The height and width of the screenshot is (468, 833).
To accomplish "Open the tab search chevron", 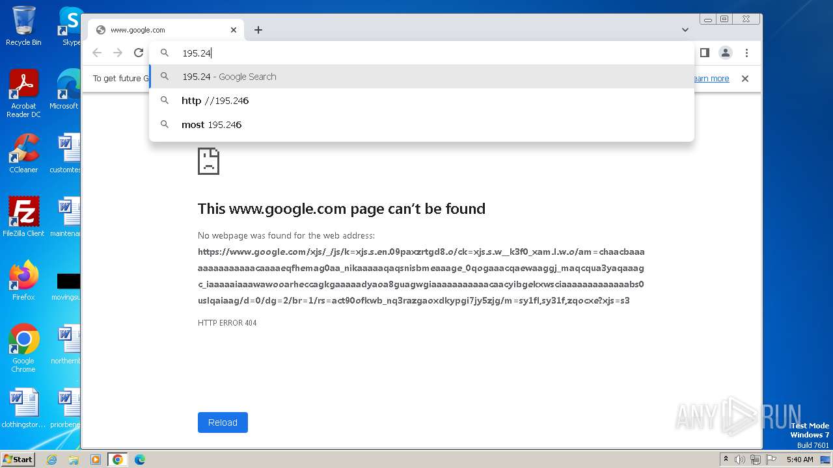I will [685, 30].
